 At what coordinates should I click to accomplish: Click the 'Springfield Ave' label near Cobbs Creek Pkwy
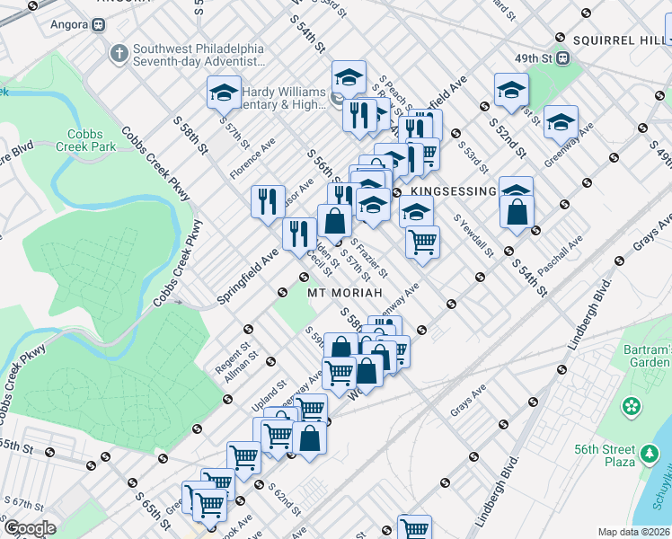[248, 277]
